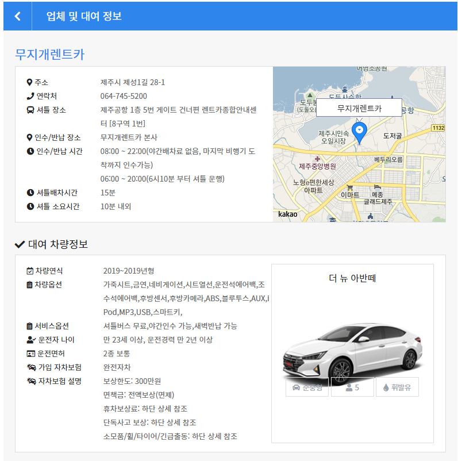The height and width of the screenshot is (461, 458).
Task: Click the clock icon beside 인수/반납 시간
Action: pyautogui.click(x=30, y=151)
